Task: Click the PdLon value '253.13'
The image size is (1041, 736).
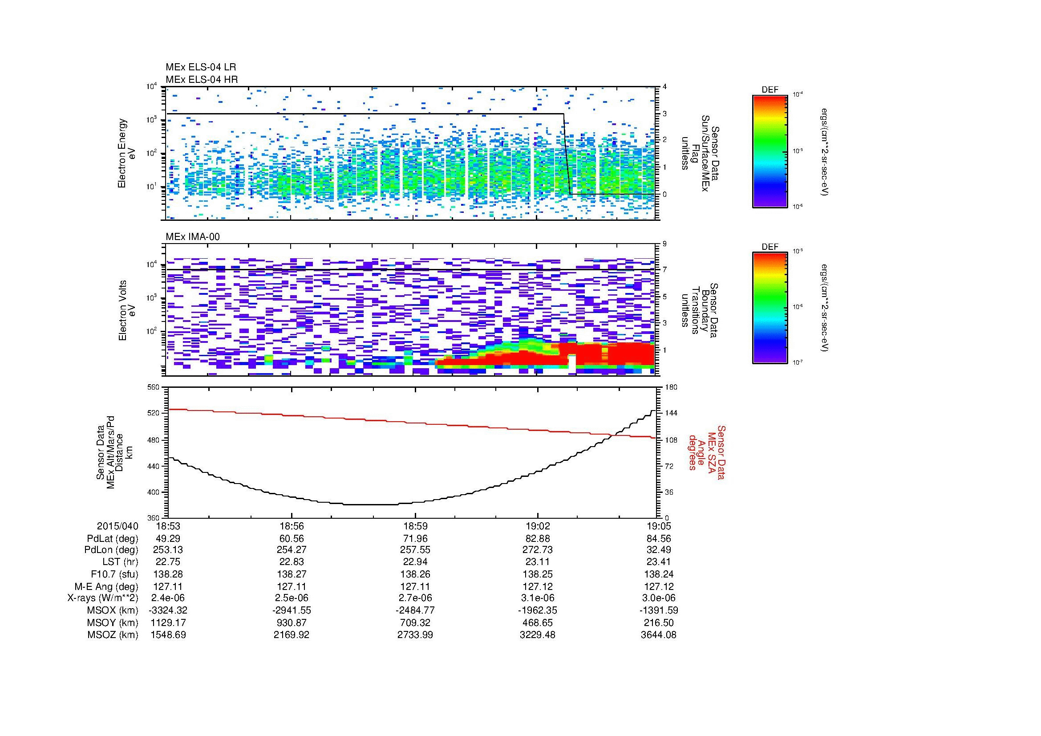Action: [168, 550]
